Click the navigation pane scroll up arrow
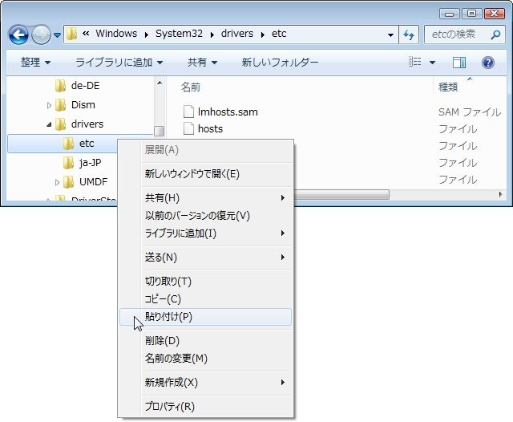Screen dimensions: 513x422 160,83
